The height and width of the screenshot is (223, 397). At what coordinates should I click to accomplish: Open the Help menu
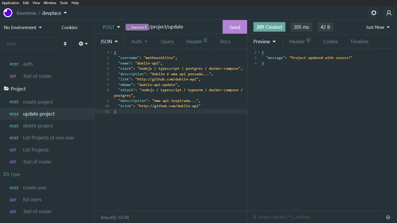(x=75, y=3)
